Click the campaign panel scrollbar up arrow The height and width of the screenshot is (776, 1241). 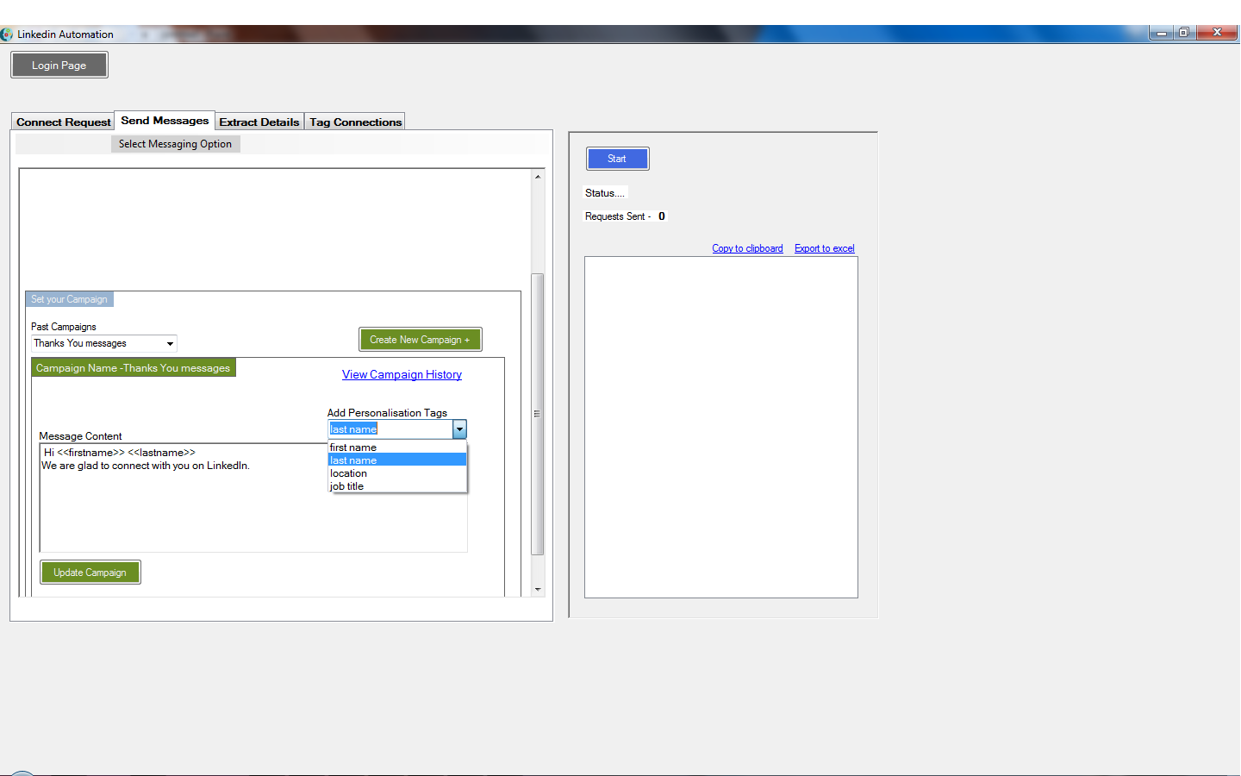(538, 177)
